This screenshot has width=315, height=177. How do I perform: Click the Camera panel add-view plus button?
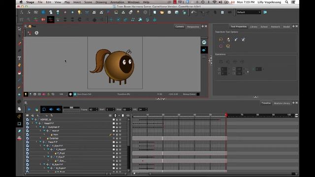click(x=203, y=26)
